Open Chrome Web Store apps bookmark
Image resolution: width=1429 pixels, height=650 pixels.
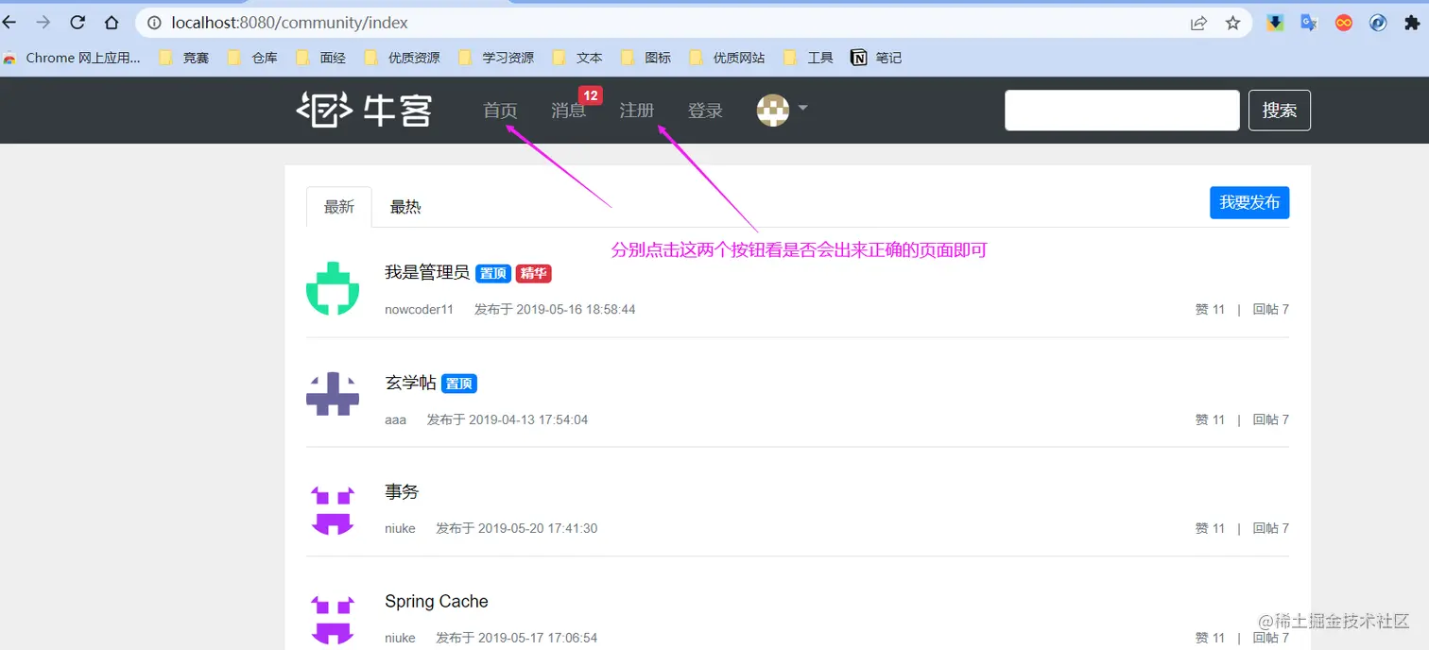(x=72, y=58)
